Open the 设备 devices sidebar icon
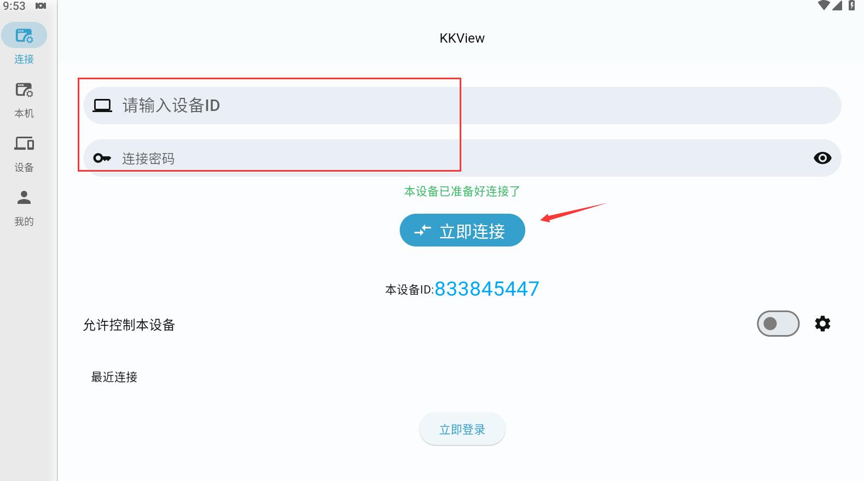The image size is (864, 481). point(24,144)
